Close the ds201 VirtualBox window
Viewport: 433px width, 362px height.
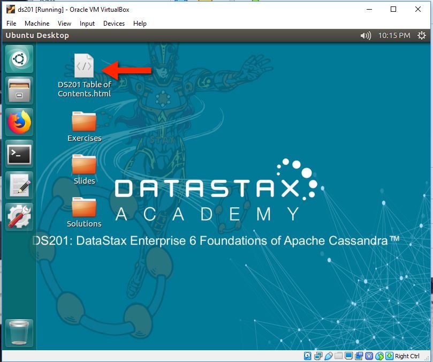click(418, 9)
